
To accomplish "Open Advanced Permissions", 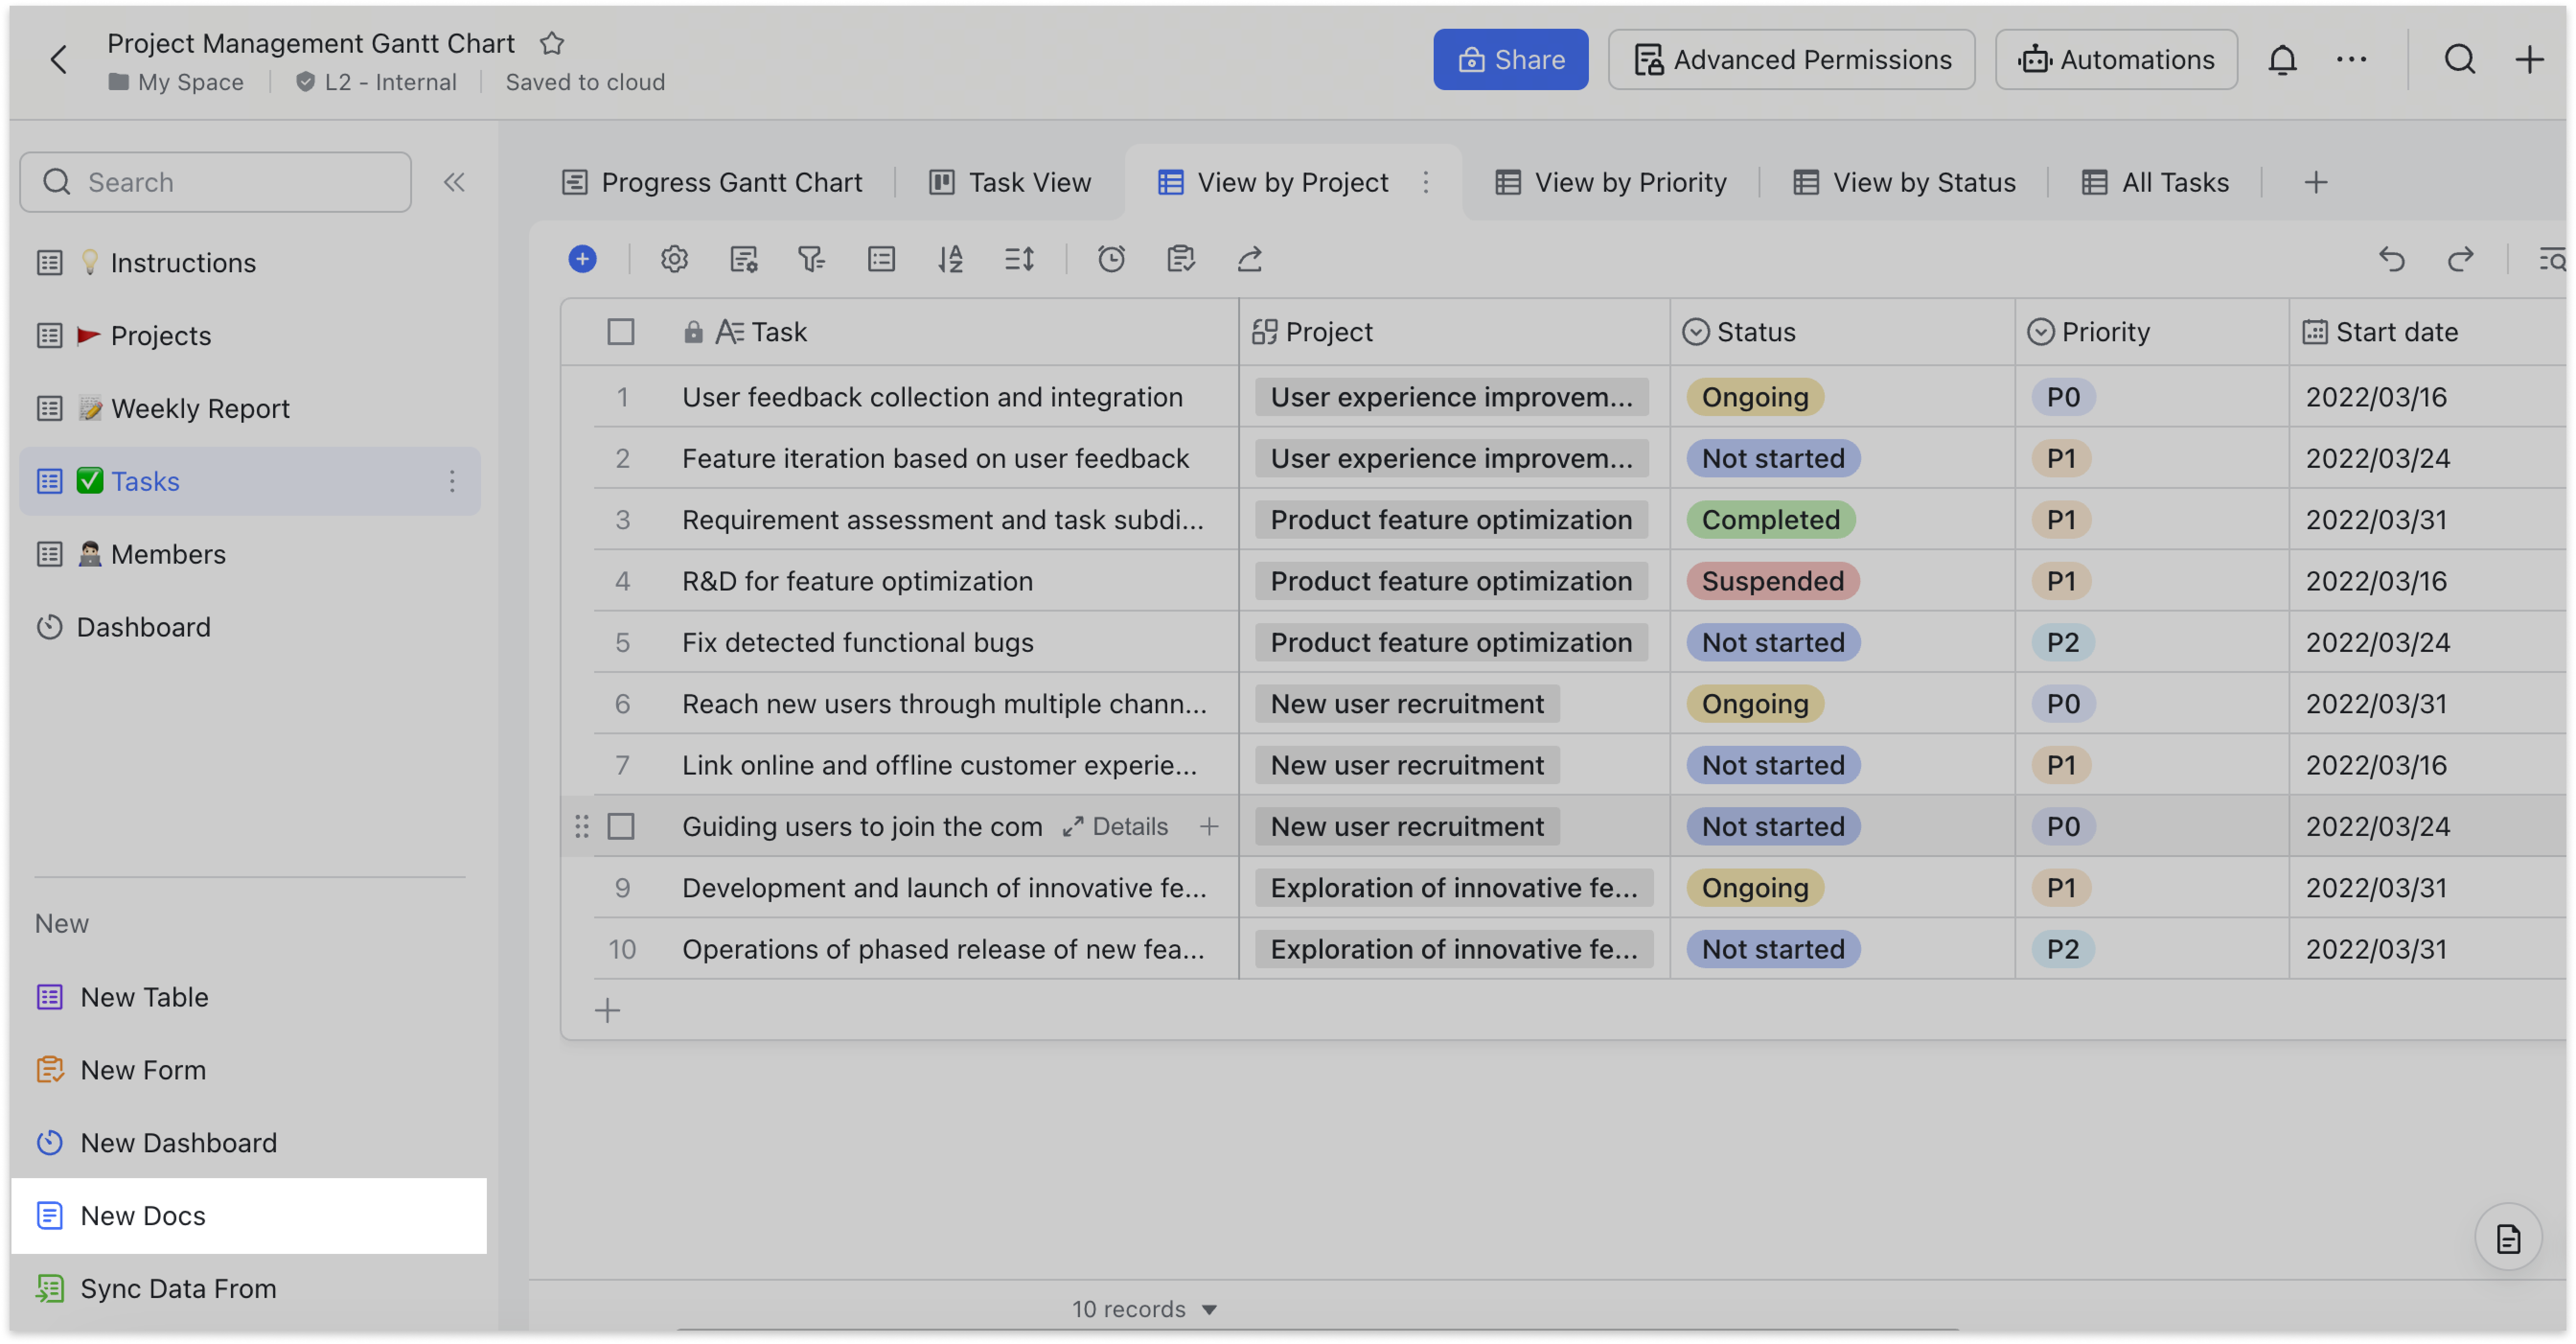I will [1791, 59].
